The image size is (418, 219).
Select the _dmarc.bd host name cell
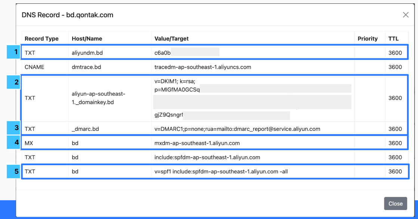pyautogui.click(x=84, y=129)
